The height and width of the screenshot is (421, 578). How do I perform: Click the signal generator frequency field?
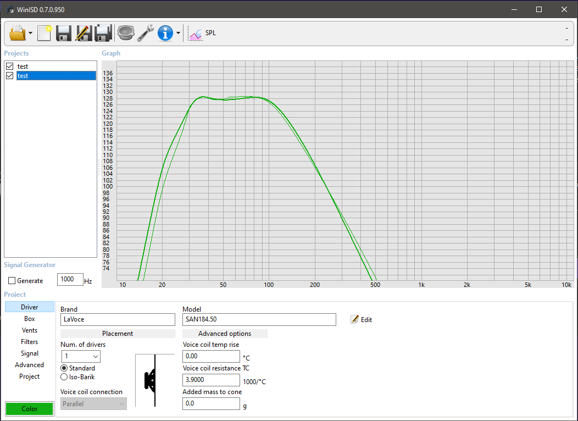tap(70, 279)
